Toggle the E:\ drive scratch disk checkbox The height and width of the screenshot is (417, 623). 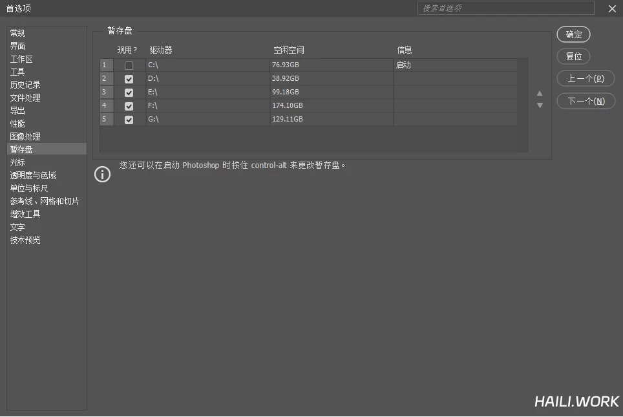point(129,92)
